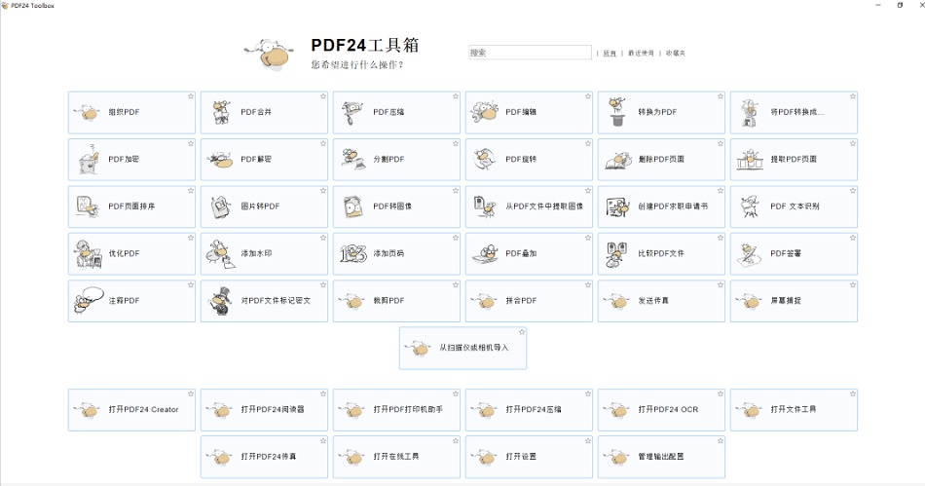Open the PDF压缩 compress tool
The image size is (925, 486).
396,112
